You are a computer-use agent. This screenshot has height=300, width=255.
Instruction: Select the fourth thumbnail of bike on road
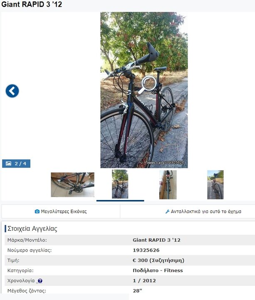215,185
